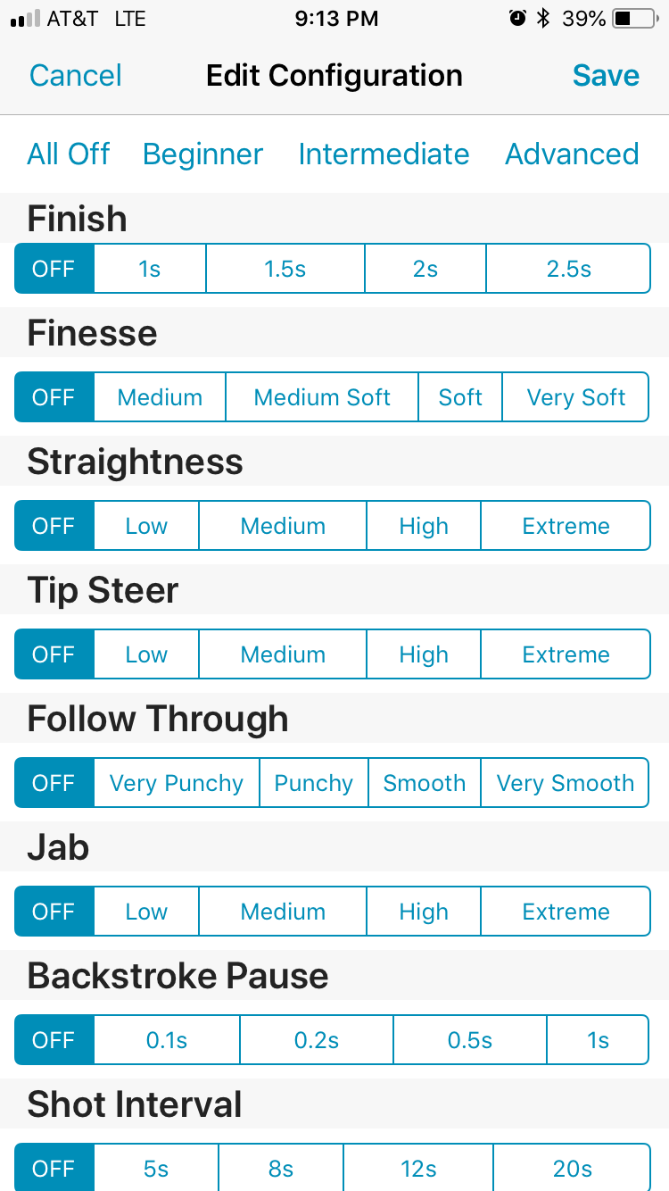Set Tip Steer to High

coord(424,654)
